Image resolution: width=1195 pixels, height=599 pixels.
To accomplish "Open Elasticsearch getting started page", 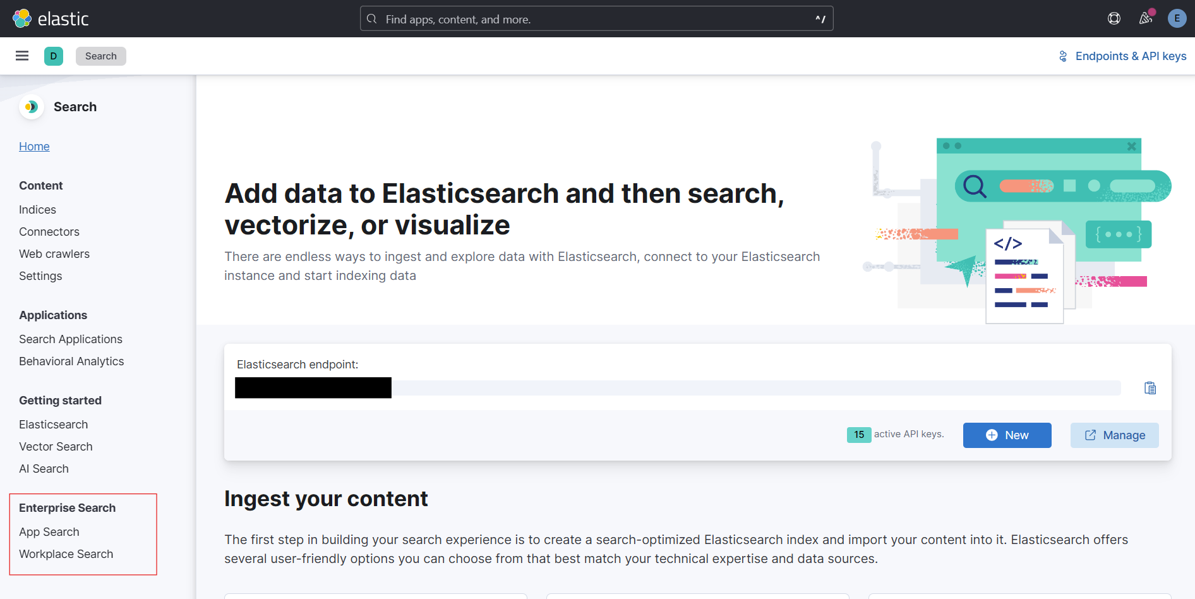I will coord(54,424).
